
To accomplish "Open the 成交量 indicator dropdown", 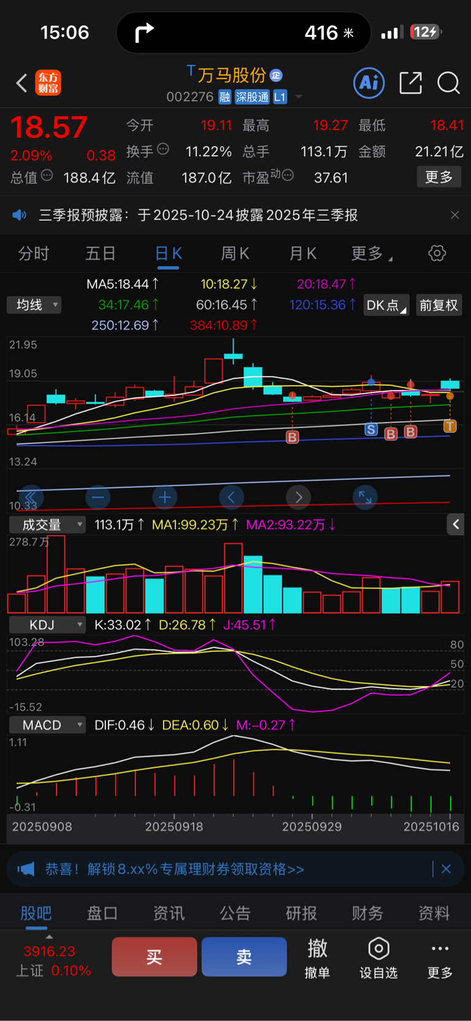I will pos(47,524).
